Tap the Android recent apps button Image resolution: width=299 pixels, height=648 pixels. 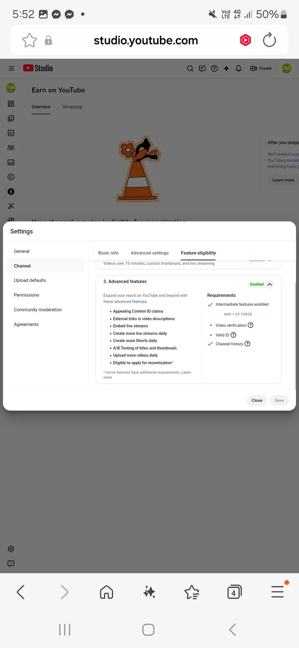[x=65, y=630]
